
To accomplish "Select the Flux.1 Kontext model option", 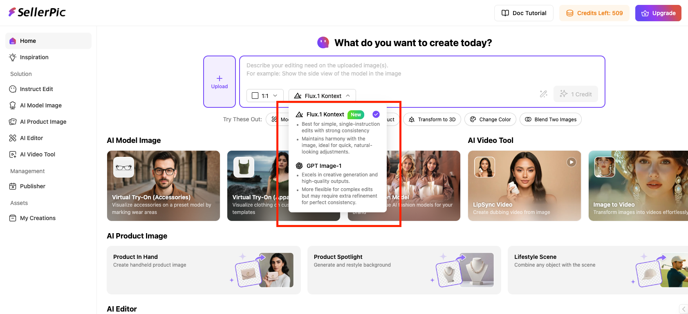I will click(325, 115).
